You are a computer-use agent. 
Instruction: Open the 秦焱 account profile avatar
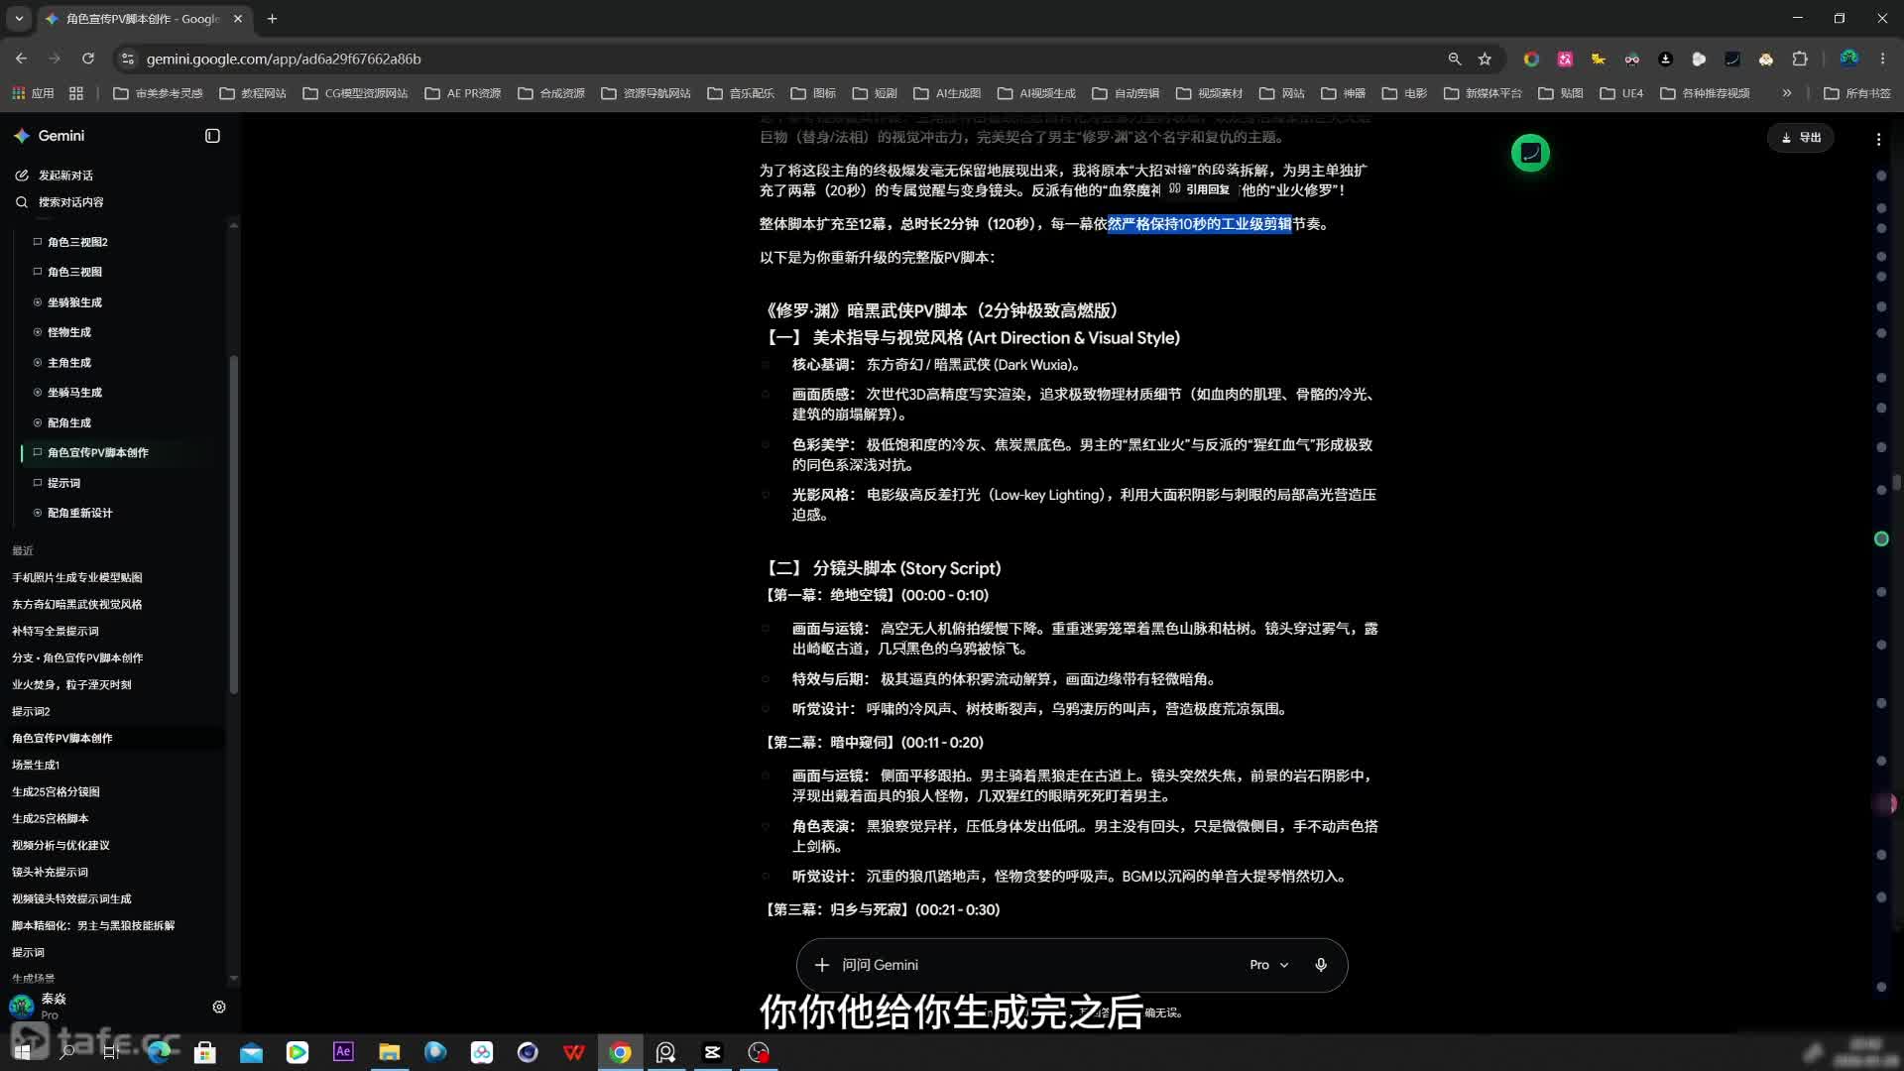tap(22, 1006)
